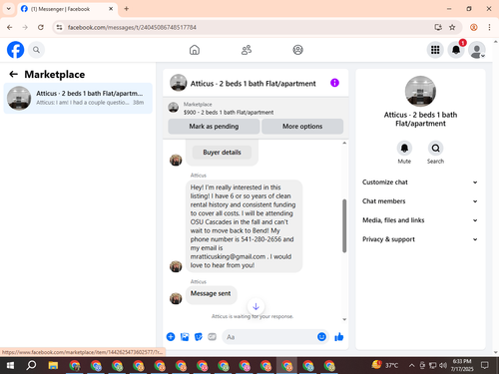The image size is (499, 374).
Task: Open more actions blue plus icon
Action: tap(171, 337)
